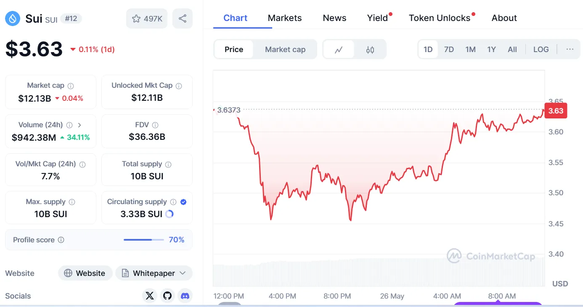Add Sui to watchlist via star
583x307 pixels.
coord(146,18)
